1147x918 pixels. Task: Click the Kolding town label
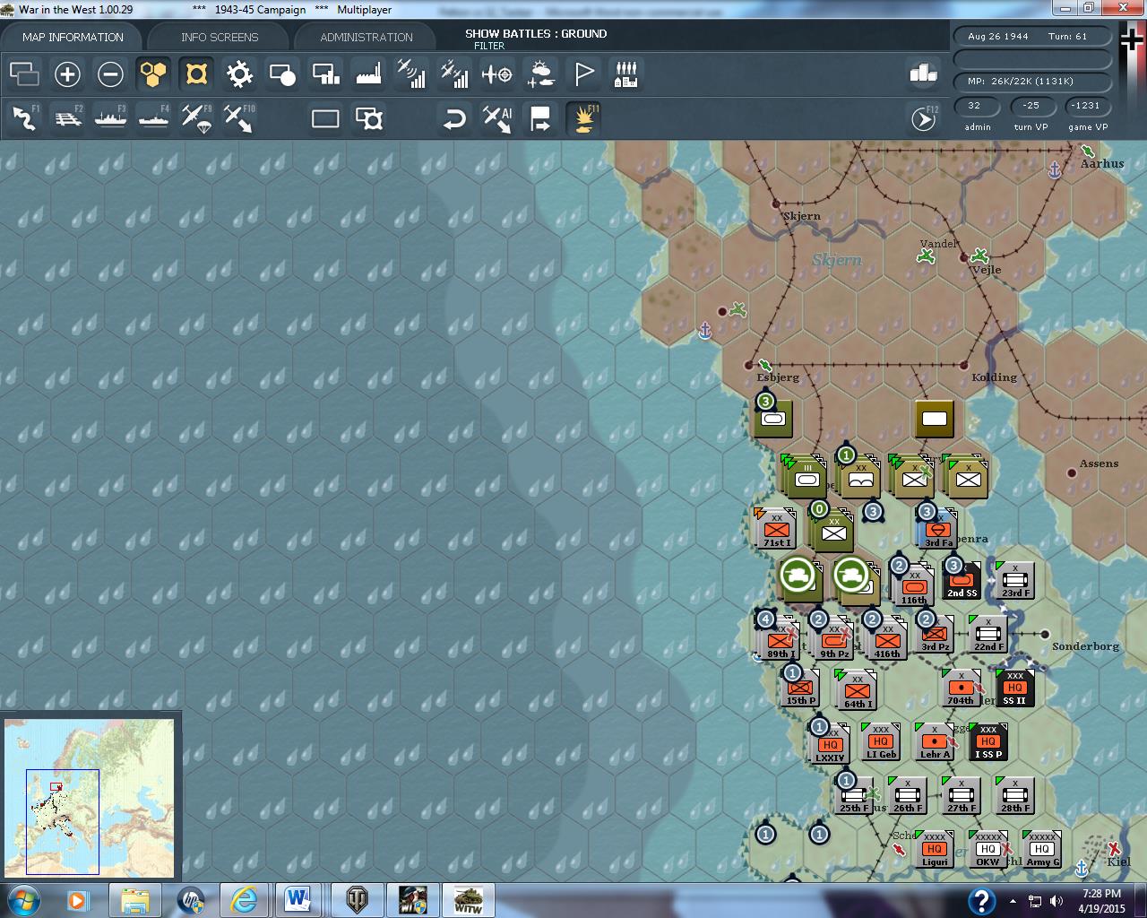994,377
